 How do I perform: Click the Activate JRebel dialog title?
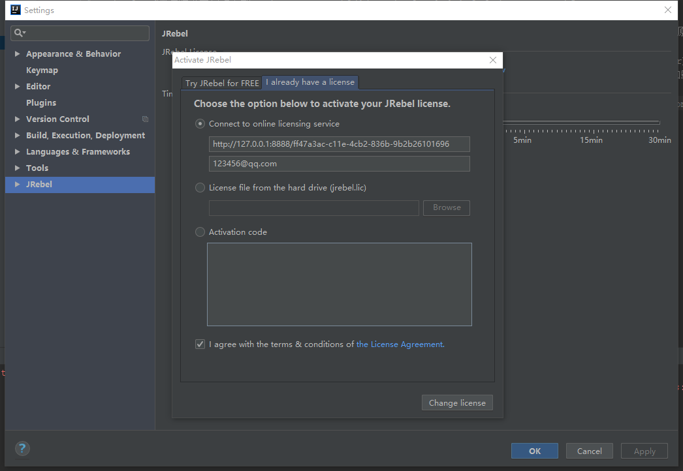[x=202, y=60]
